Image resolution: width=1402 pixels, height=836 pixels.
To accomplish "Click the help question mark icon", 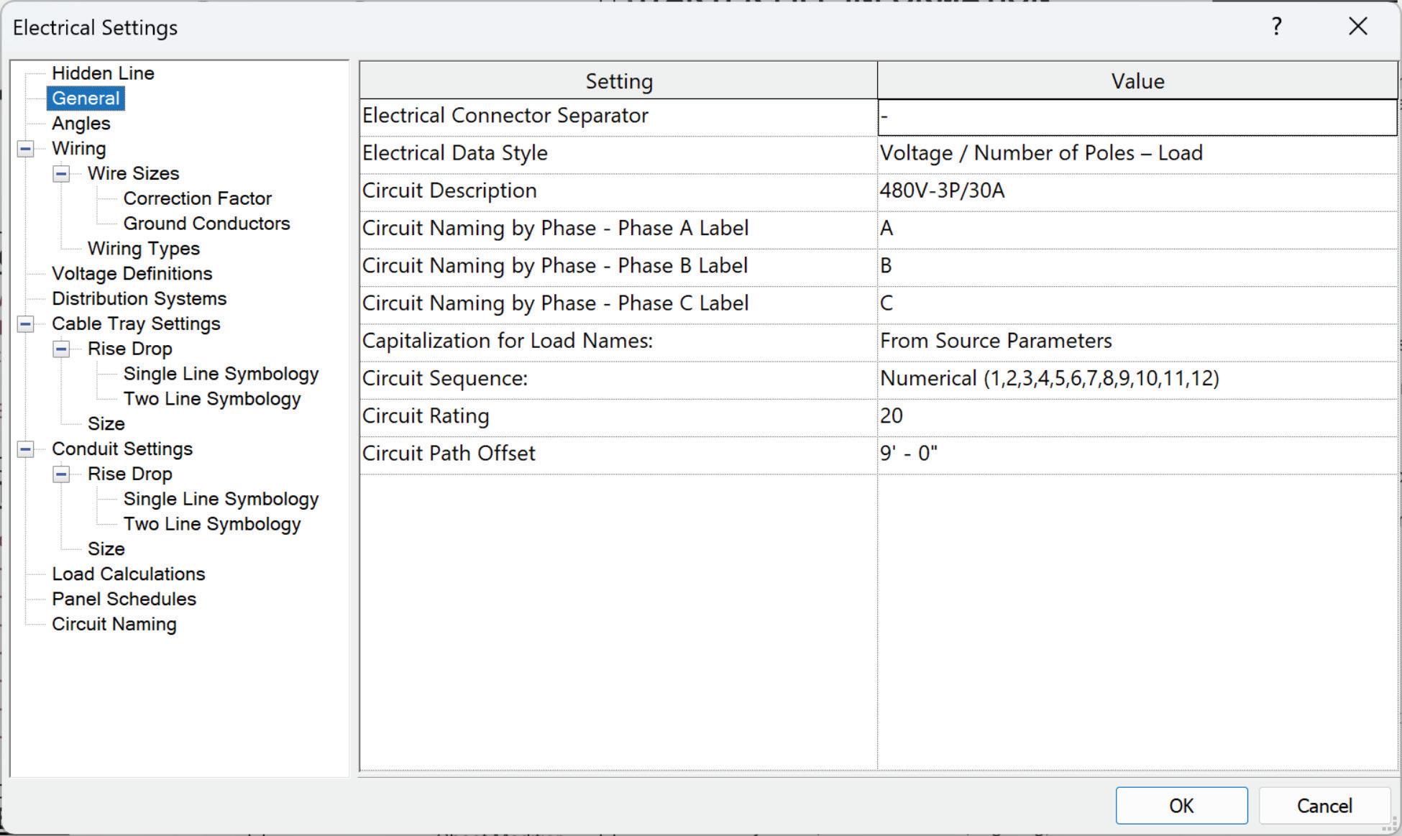I will 1276,27.
